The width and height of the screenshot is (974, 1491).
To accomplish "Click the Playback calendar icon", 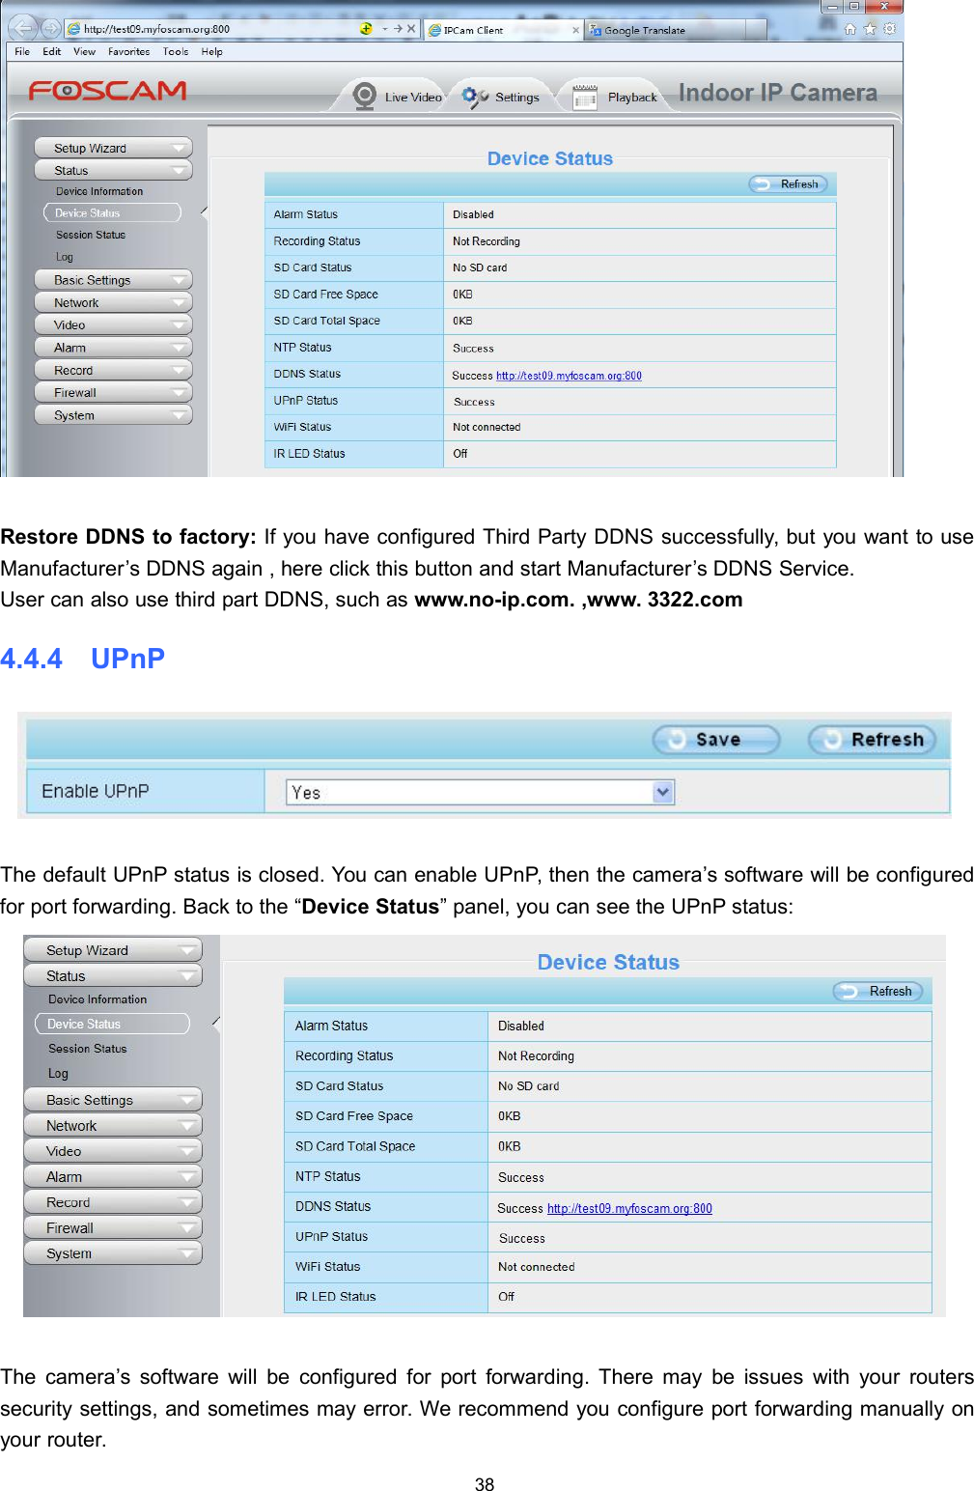I will coord(584,96).
